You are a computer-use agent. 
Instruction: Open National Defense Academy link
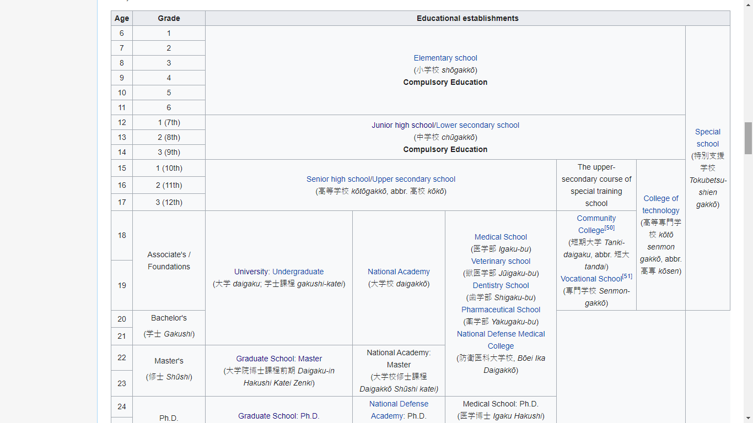pyautogui.click(x=399, y=410)
